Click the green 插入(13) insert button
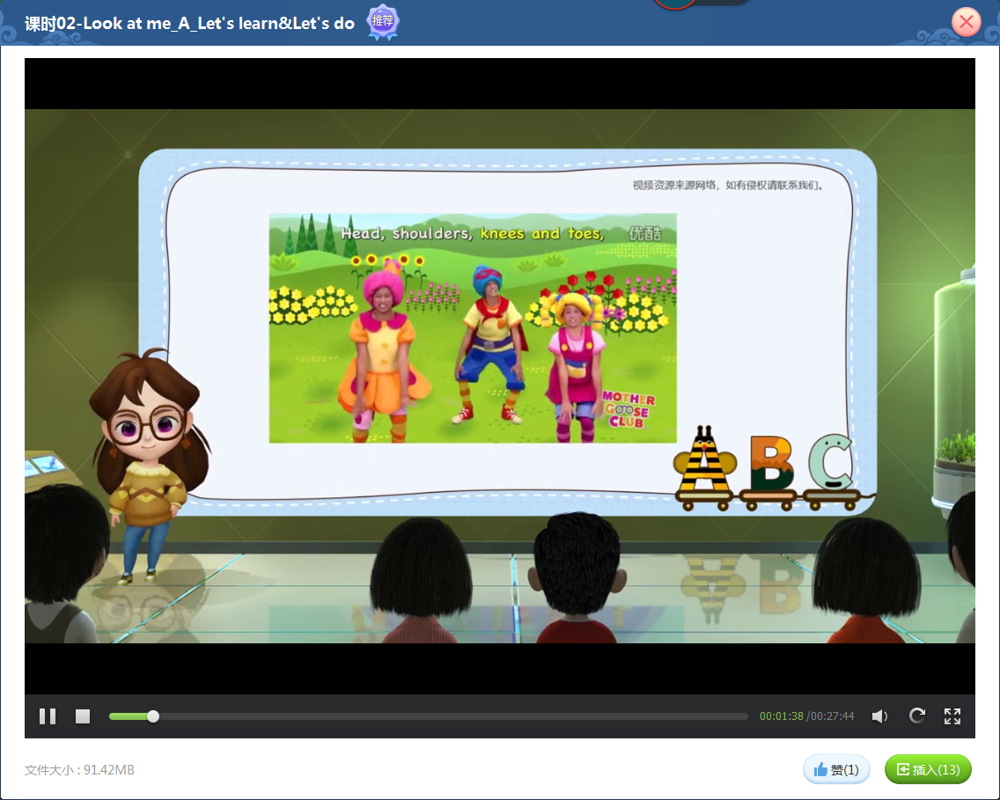This screenshot has height=800, width=1000. pyautogui.click(x=928, y=769)
